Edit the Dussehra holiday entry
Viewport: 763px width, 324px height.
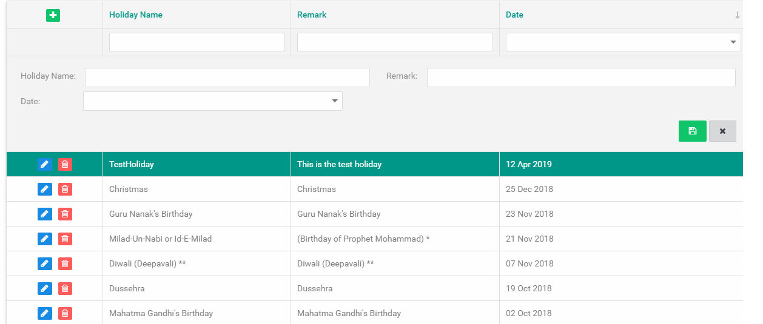pyautogui.click(x=44, y=288)
